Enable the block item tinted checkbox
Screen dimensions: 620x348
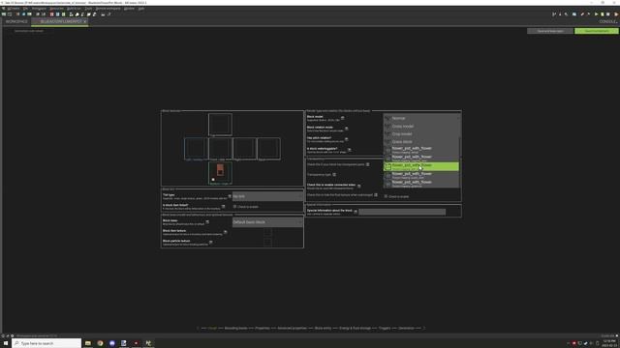[x=234, y=206]
